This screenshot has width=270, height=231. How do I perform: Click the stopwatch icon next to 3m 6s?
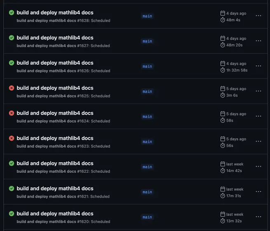coord(223,95)
